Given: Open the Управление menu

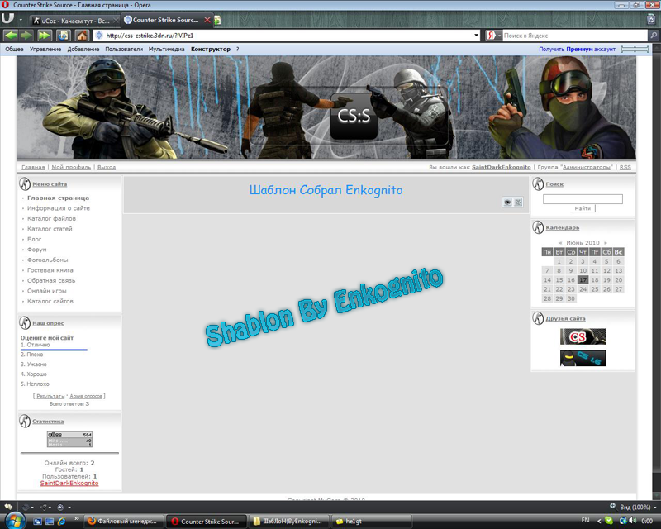Looking at the screenshot, I should click(x=45, y=50).
